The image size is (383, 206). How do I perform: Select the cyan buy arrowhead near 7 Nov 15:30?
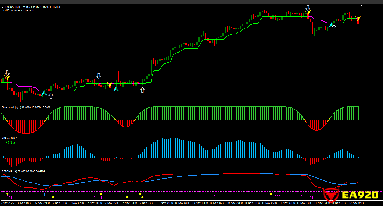click(x=116, y=89)
